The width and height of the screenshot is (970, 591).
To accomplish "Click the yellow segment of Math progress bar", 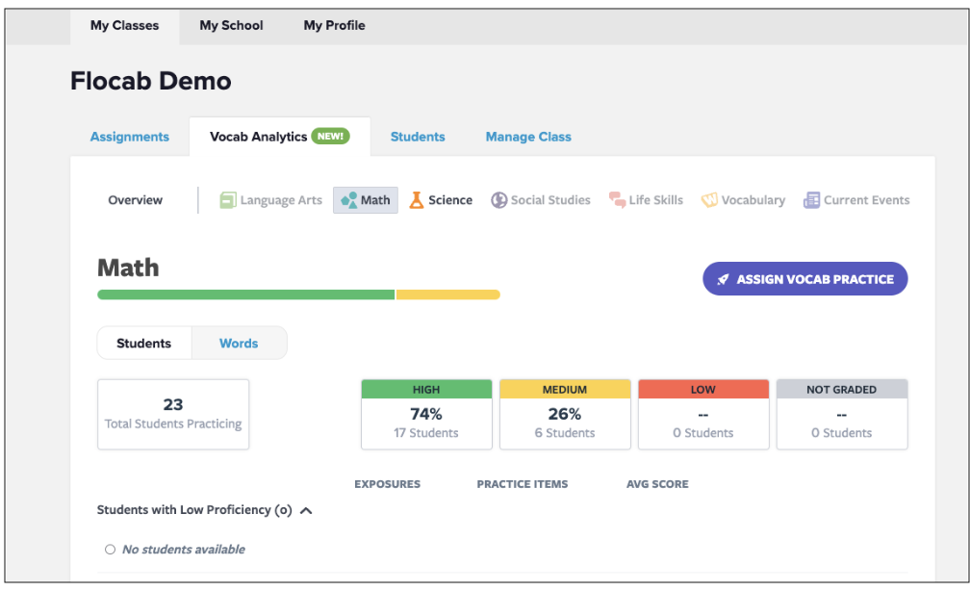I will click(447, 295).
